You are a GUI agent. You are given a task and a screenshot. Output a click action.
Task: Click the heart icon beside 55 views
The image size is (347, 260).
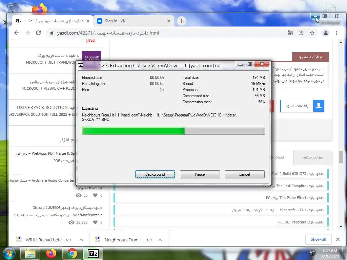pos(95,195)
